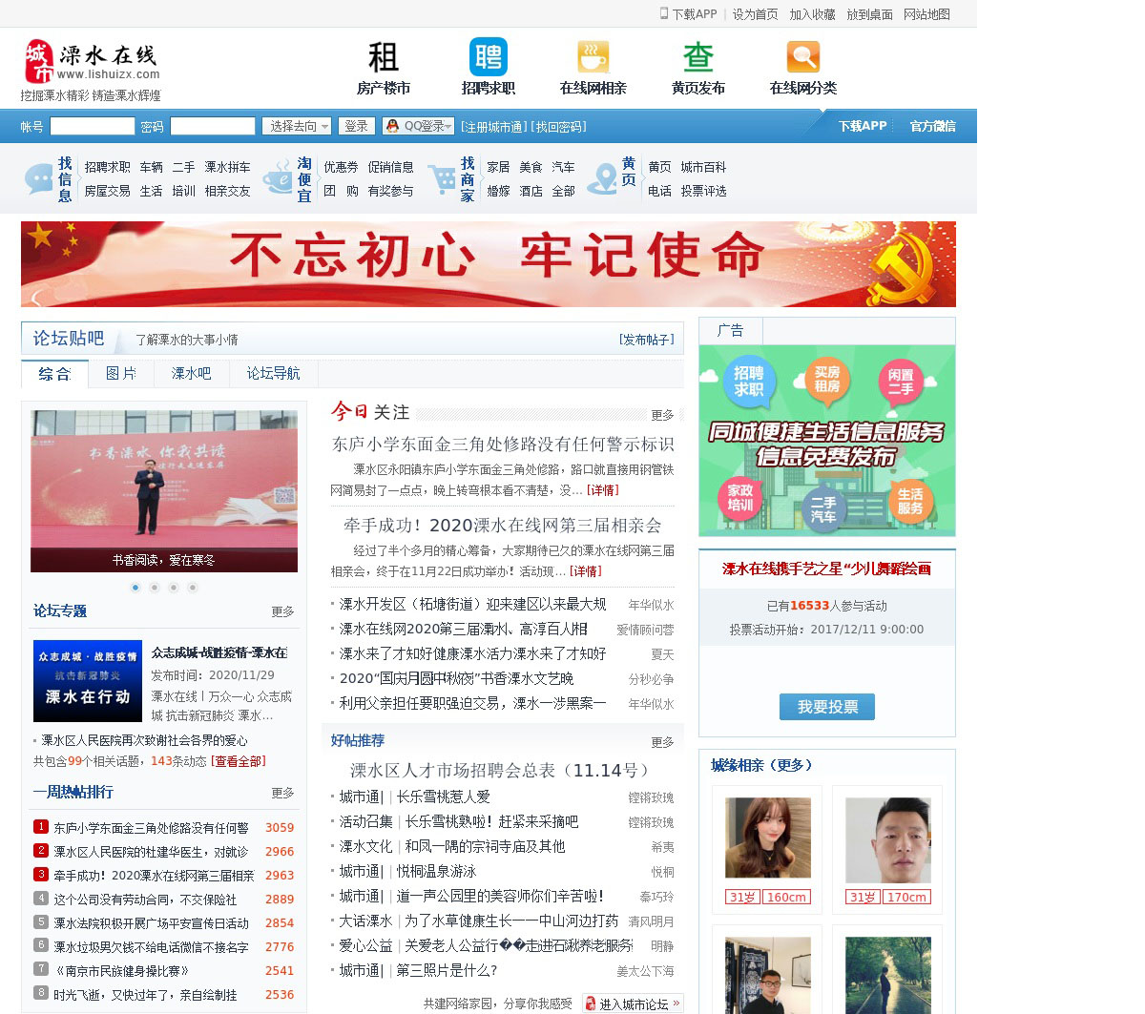Screen dimensions: 1145x1014
Task: Click the 查看全部 link
Action: 239,761
